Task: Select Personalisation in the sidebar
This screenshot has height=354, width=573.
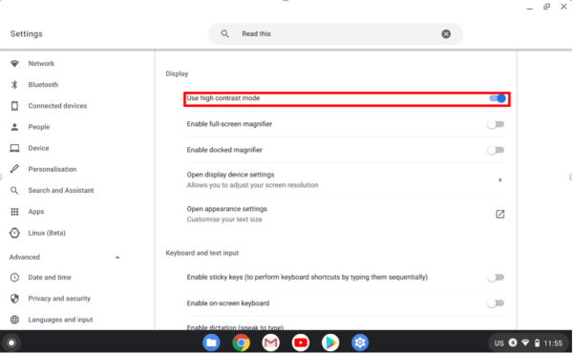Action: click(53, 169)
